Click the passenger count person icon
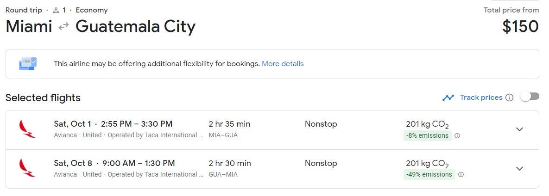 pyautogui.click(x=56, y=10)
